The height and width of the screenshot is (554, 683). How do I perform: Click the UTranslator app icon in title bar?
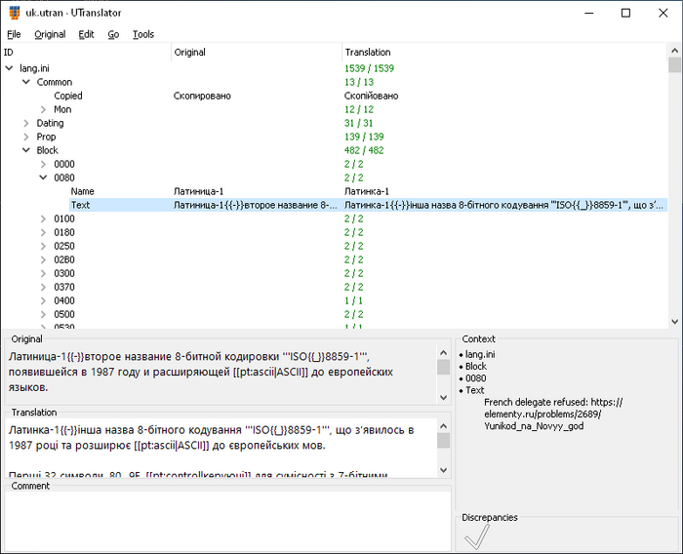13,13
